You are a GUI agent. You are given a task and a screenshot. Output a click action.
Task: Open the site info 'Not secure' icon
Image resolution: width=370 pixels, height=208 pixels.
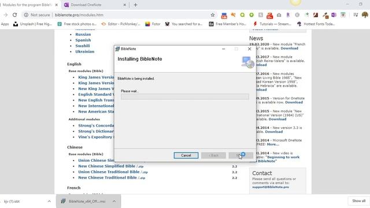tap(26, 15)
